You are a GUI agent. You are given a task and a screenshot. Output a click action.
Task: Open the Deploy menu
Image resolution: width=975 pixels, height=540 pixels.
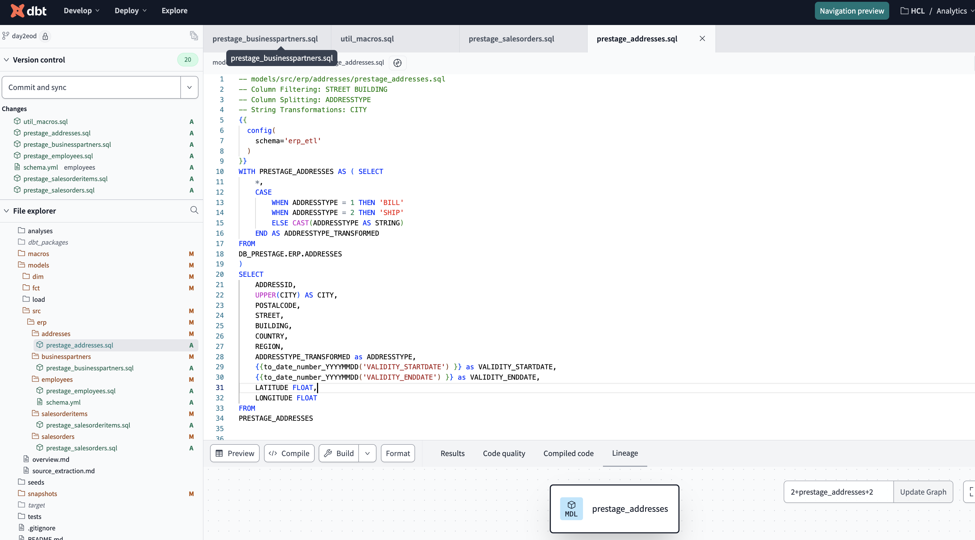tap(130, 11)
